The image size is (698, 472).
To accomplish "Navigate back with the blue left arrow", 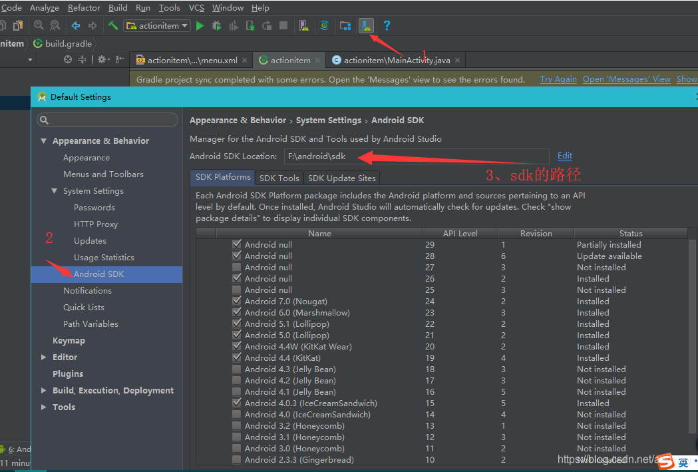I will coord(76,26).
